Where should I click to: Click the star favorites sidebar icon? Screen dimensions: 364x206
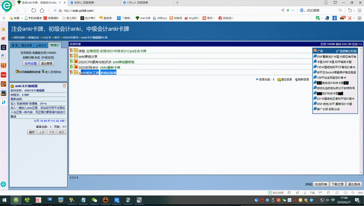coord(3,29)
